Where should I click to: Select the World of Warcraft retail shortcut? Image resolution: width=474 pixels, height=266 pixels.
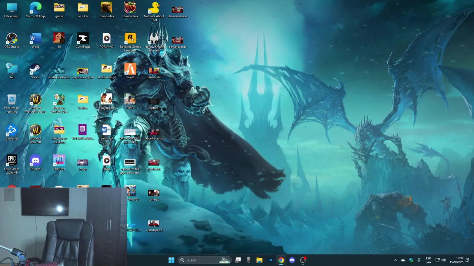pos(36,134)
